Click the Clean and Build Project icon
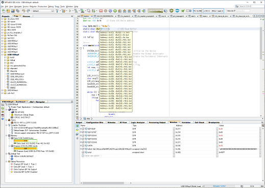This screenshot has width=265, height=188. (63, 11)
